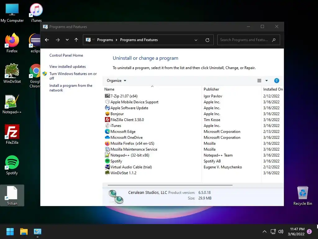This screenshot has height=239, width=318.
Task: Click the volume speaker tray icon
Action: point(281,232)
